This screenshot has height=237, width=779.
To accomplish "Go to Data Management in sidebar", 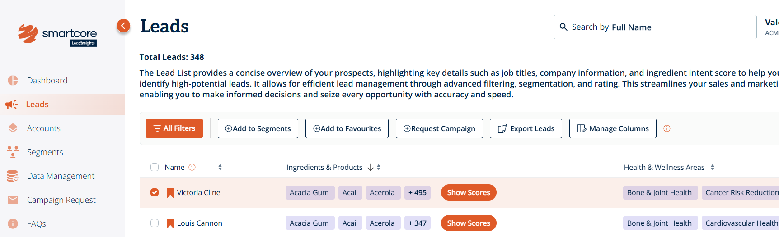I will pos(61,176).
